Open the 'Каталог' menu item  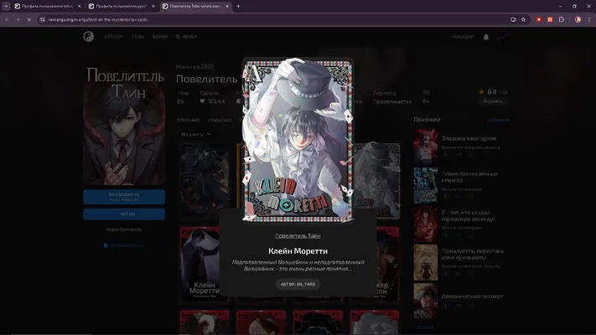click(114, 37)
